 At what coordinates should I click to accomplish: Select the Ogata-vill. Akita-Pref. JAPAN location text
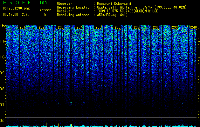tap(142, 7)
